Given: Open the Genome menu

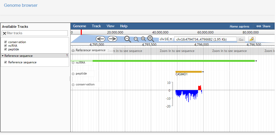Looking at the screenshot, I should (79, 26).
